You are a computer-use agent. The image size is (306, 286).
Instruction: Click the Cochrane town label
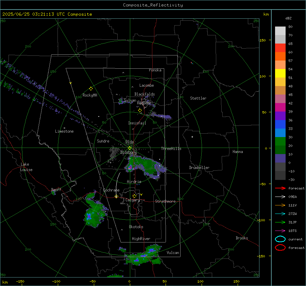click(111, 190)
